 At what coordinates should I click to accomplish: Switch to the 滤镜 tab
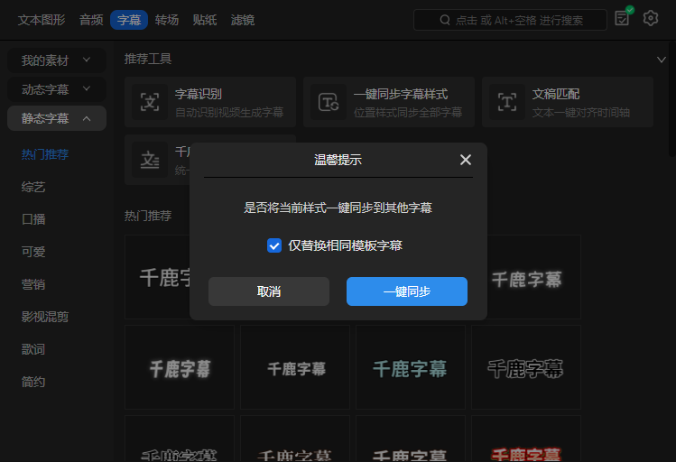pyautogui.click(x=242, y=20)
